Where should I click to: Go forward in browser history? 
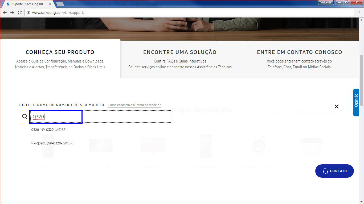12,13
